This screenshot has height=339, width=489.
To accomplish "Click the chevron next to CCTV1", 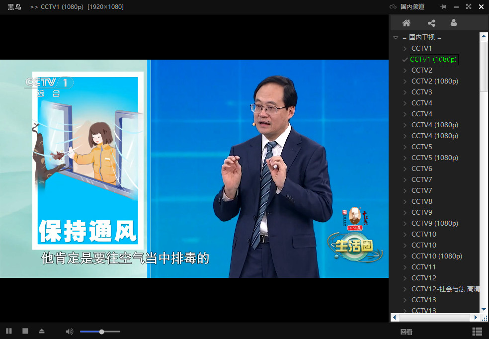I will (405, 49).
